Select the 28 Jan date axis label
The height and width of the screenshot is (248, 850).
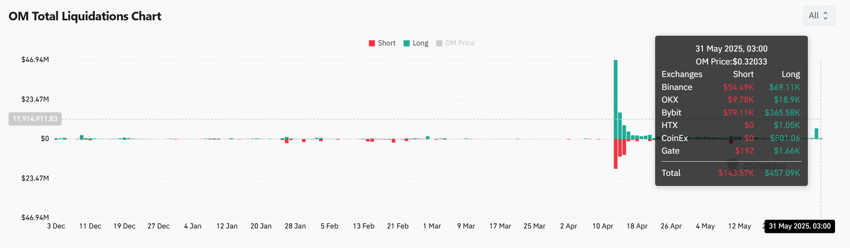tap(295, 226)
